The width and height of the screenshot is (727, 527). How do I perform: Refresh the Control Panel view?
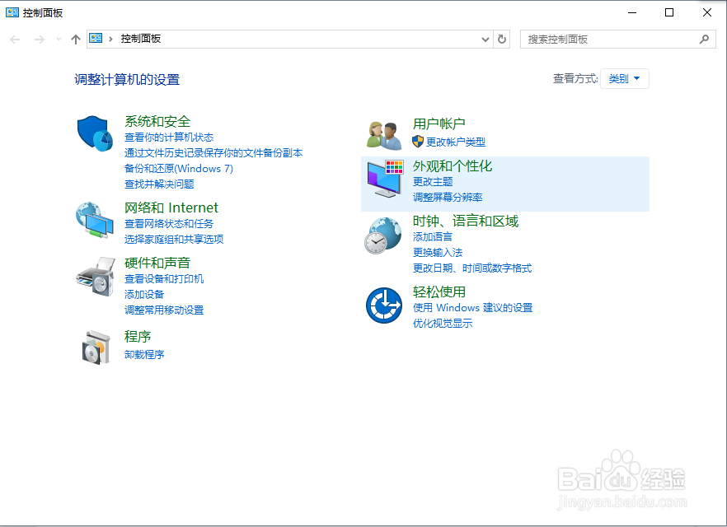(x=502, y=40)
